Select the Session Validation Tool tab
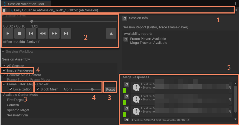Image resolution: width=239 pixels, height=125 pixels. point(26,4)
